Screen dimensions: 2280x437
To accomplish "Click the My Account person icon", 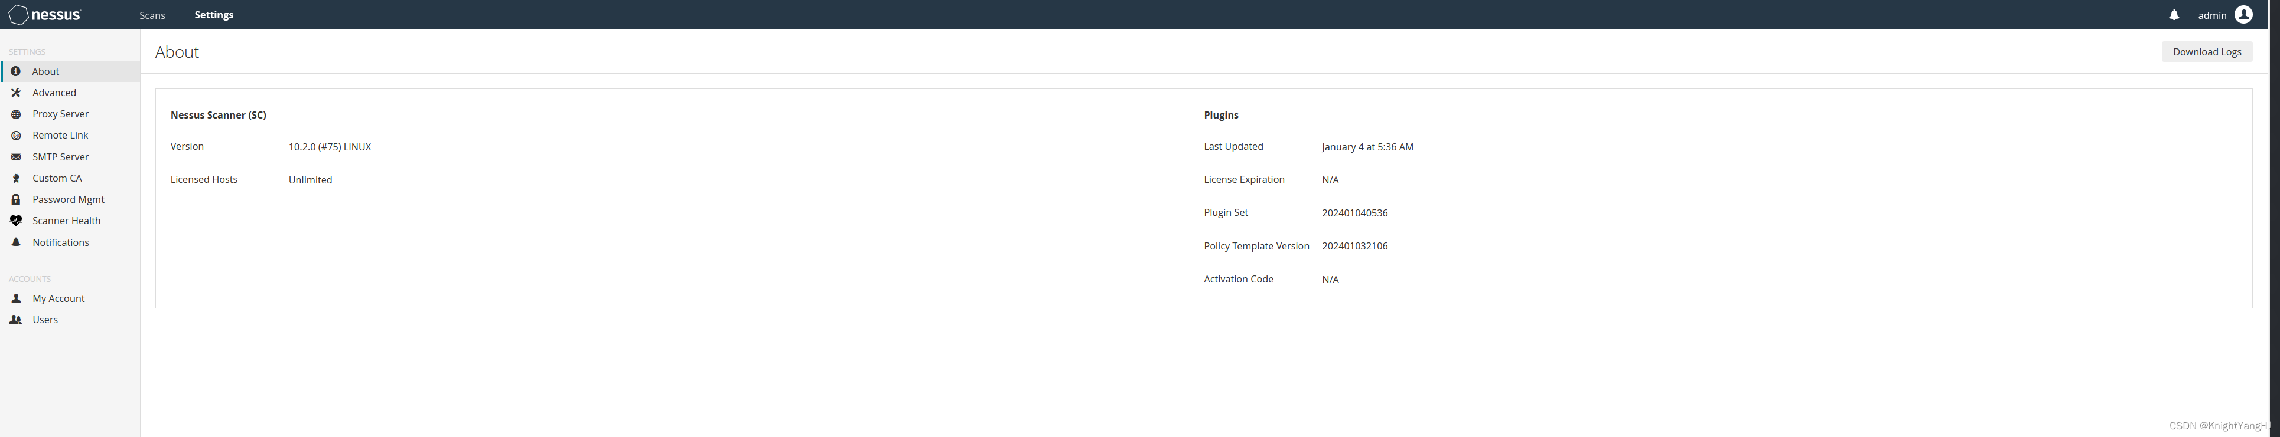I will 16,298.
